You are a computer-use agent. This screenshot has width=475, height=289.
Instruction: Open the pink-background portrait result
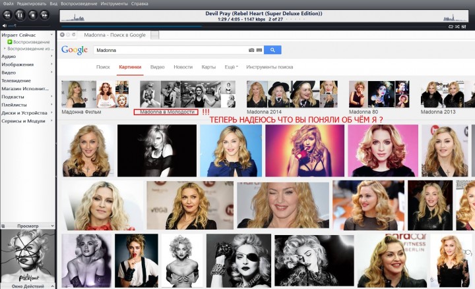(383, 151)
